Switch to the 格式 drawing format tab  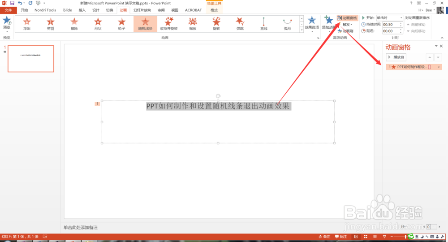(214, 10)
